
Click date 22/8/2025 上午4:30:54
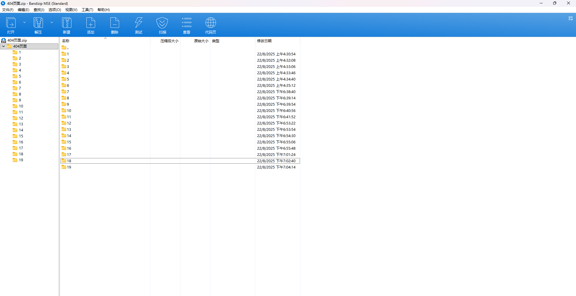pyautogui.click(x=276, y=54)
